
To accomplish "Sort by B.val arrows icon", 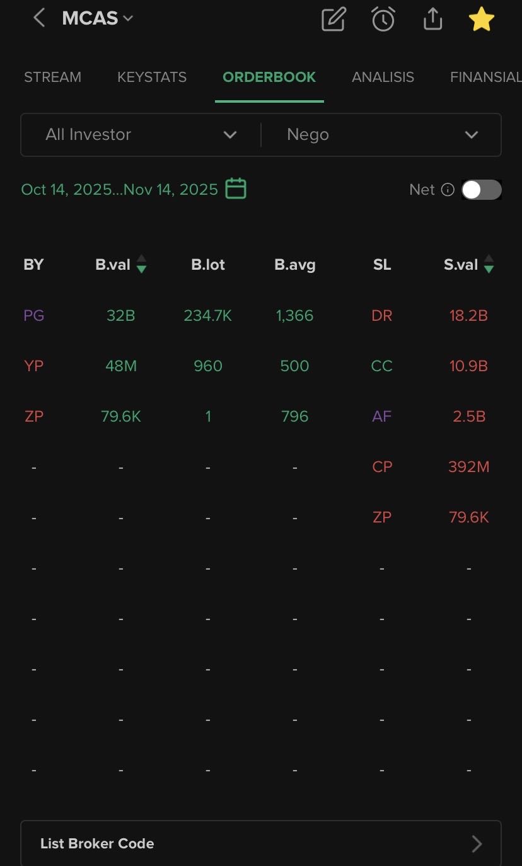I will (142, 265).
